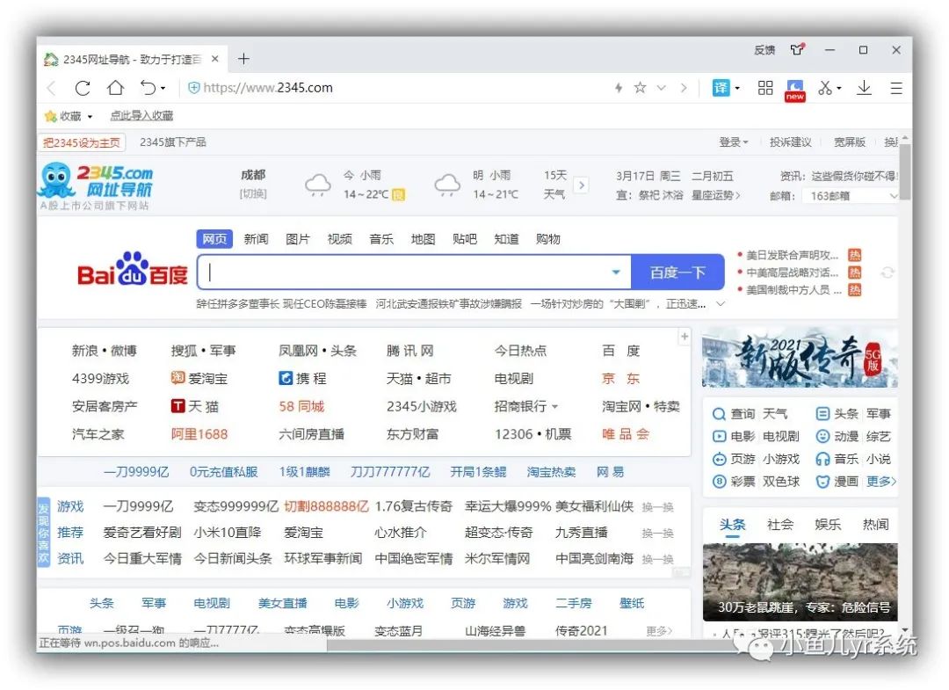Click 换一换 in the 游戏 row
Viewport: 949px width, 690px height.
(657, 507)
